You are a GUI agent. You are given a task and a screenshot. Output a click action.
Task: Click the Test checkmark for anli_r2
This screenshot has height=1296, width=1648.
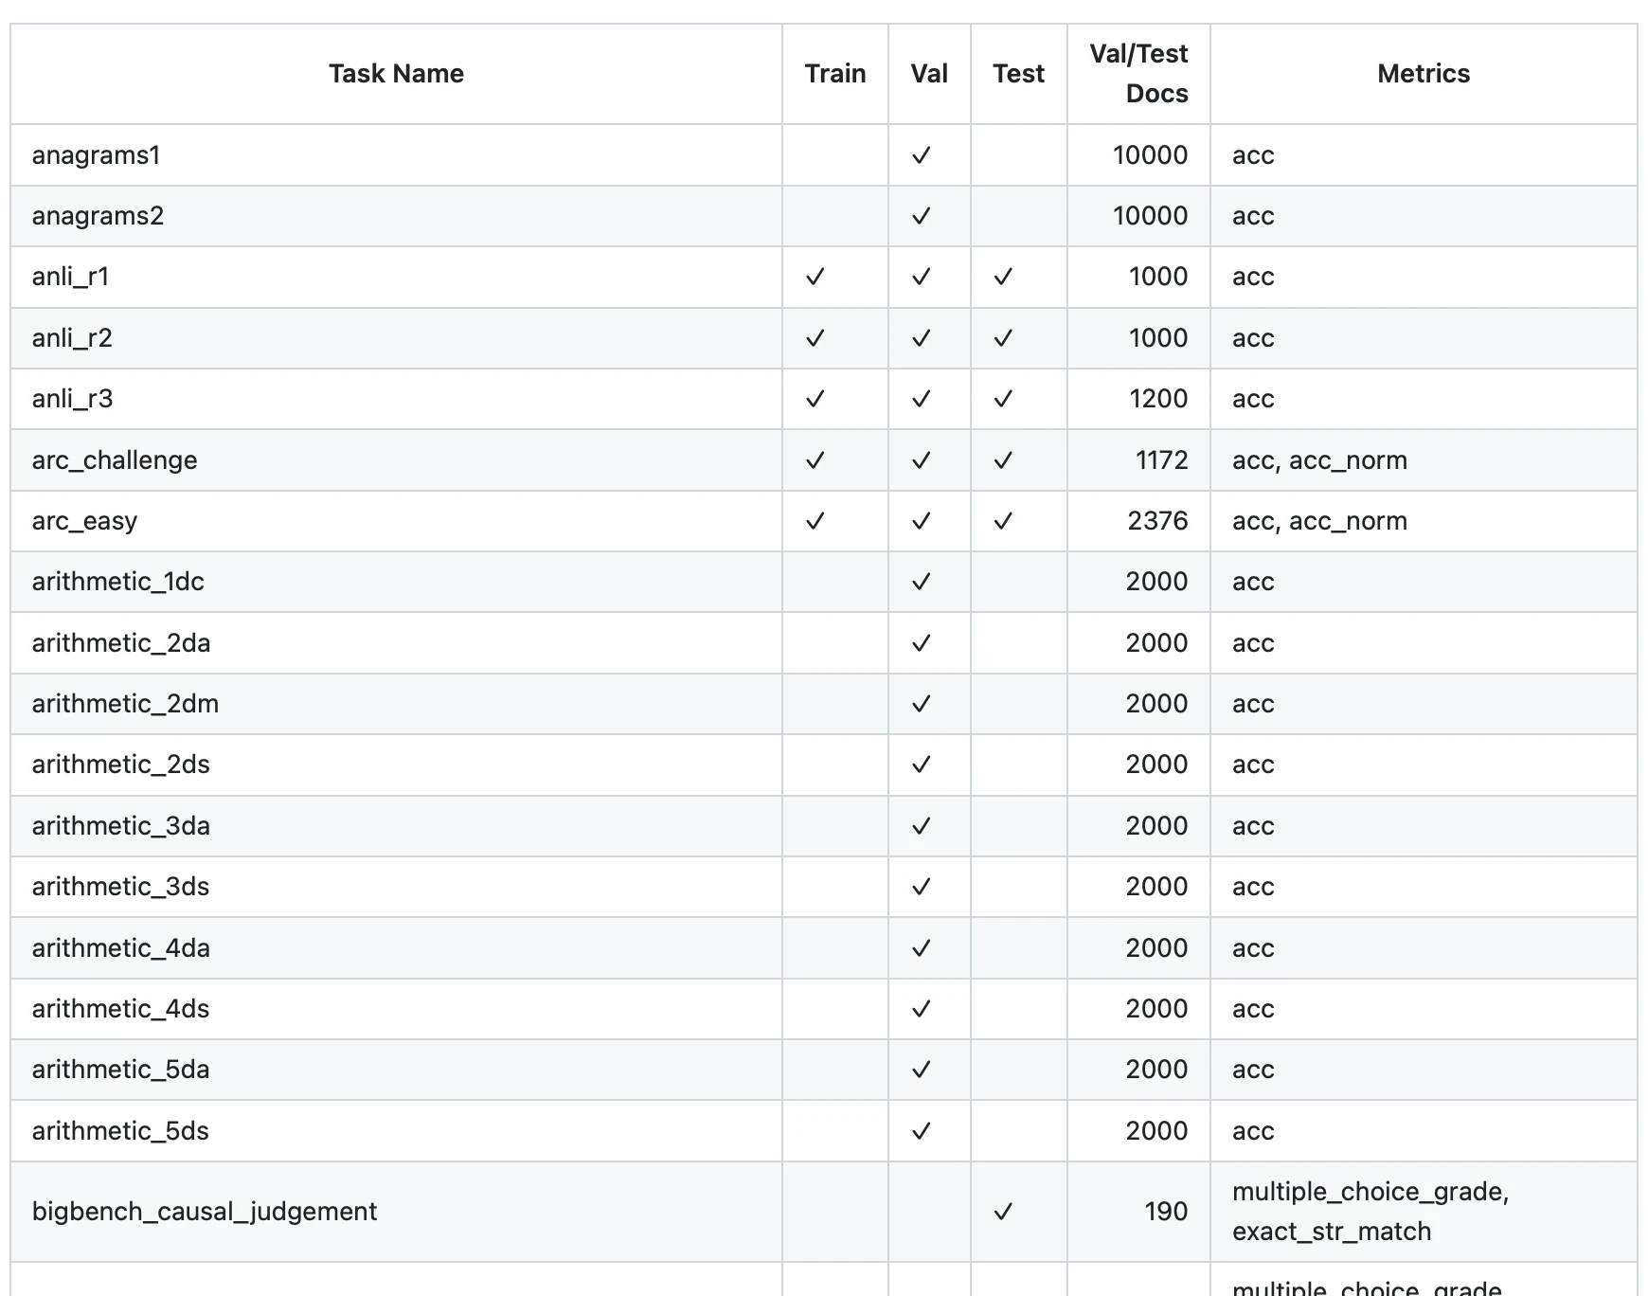[x=1003, y=338]
